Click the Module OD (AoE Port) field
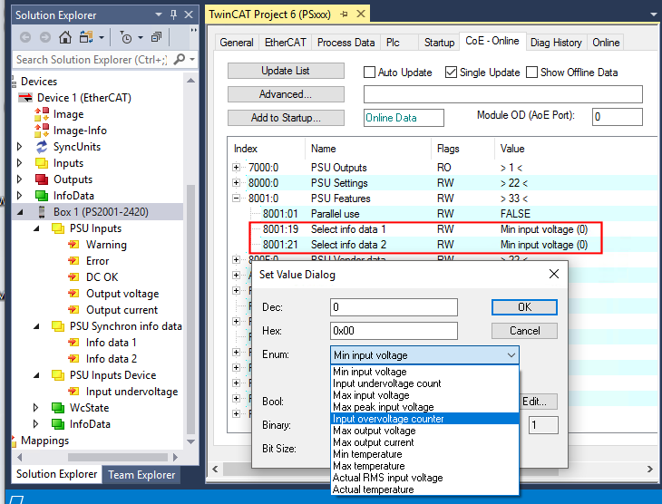 point(618,117)
